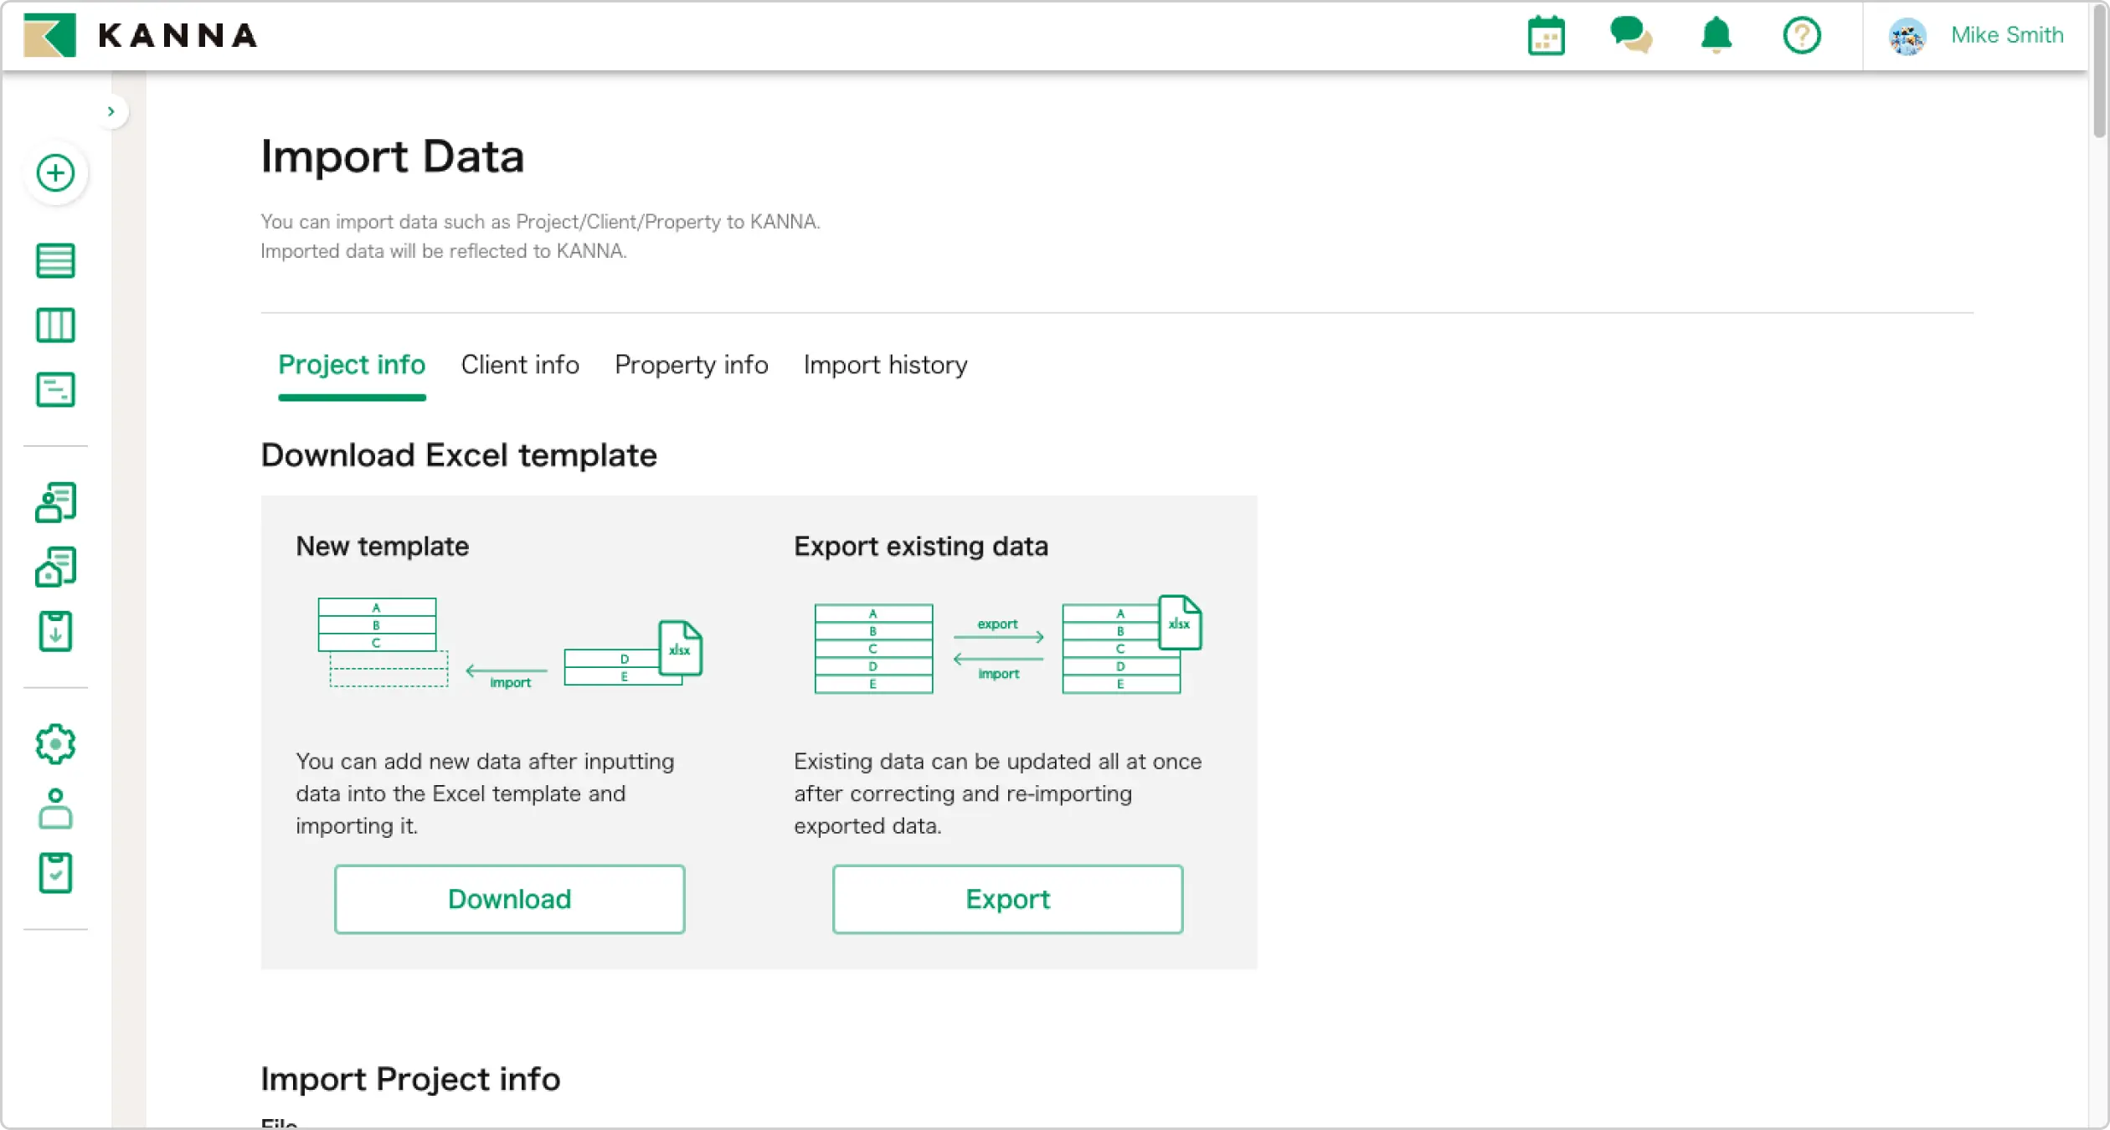Check notifications via the bell icon
The height and width of the screenshot is (1130, 2110).
coord(1715,35)
